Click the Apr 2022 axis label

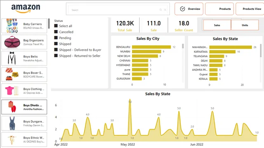click(x=61, y=144)
